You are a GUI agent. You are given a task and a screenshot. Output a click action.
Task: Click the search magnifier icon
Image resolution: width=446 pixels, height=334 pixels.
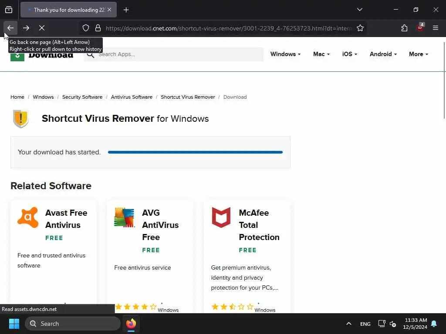[x=91, y=54]
